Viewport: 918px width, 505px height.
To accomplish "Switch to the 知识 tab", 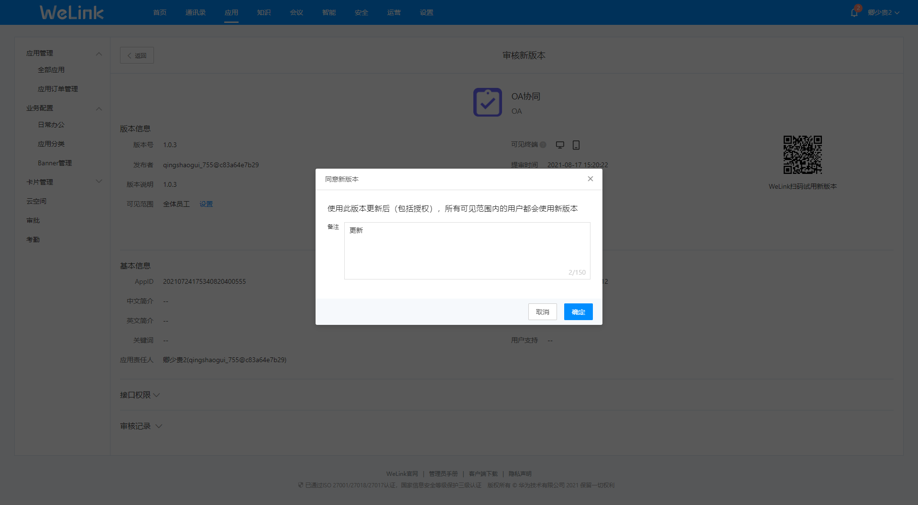I will [x=264, y=12].
